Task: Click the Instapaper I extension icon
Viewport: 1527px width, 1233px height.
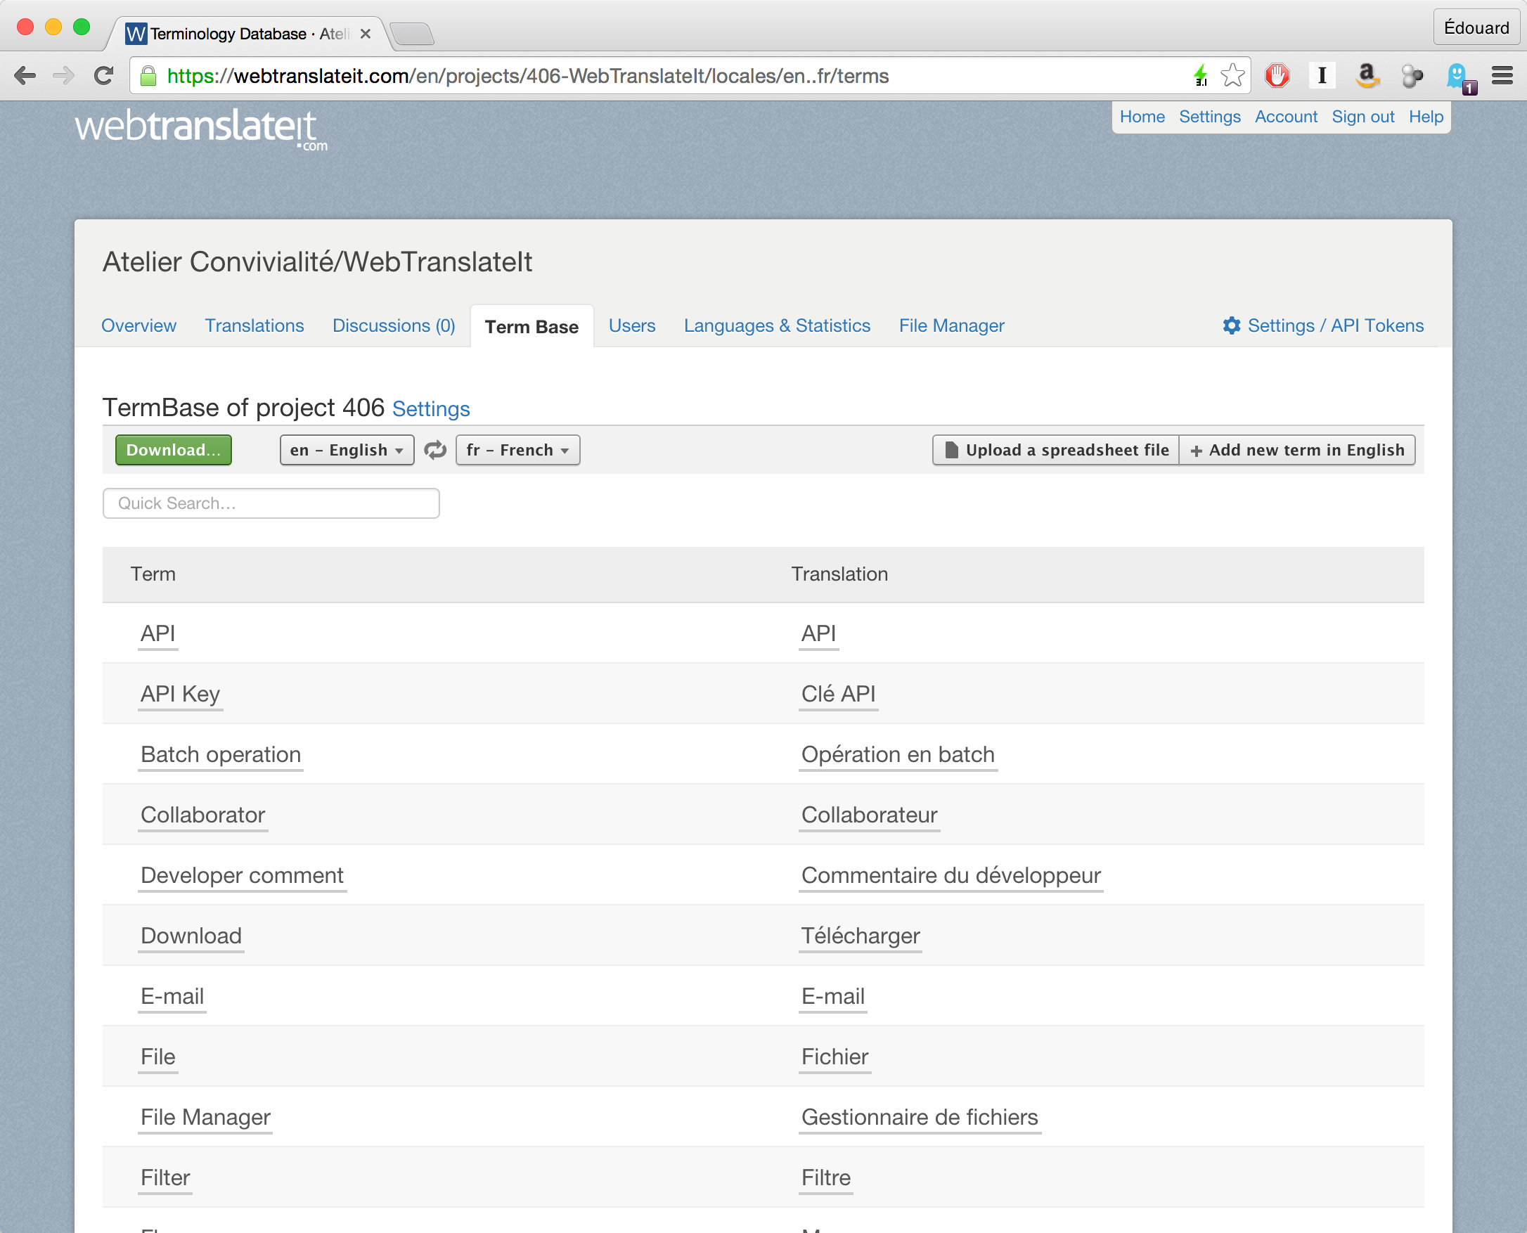Action: click(x=1322, y=75)
